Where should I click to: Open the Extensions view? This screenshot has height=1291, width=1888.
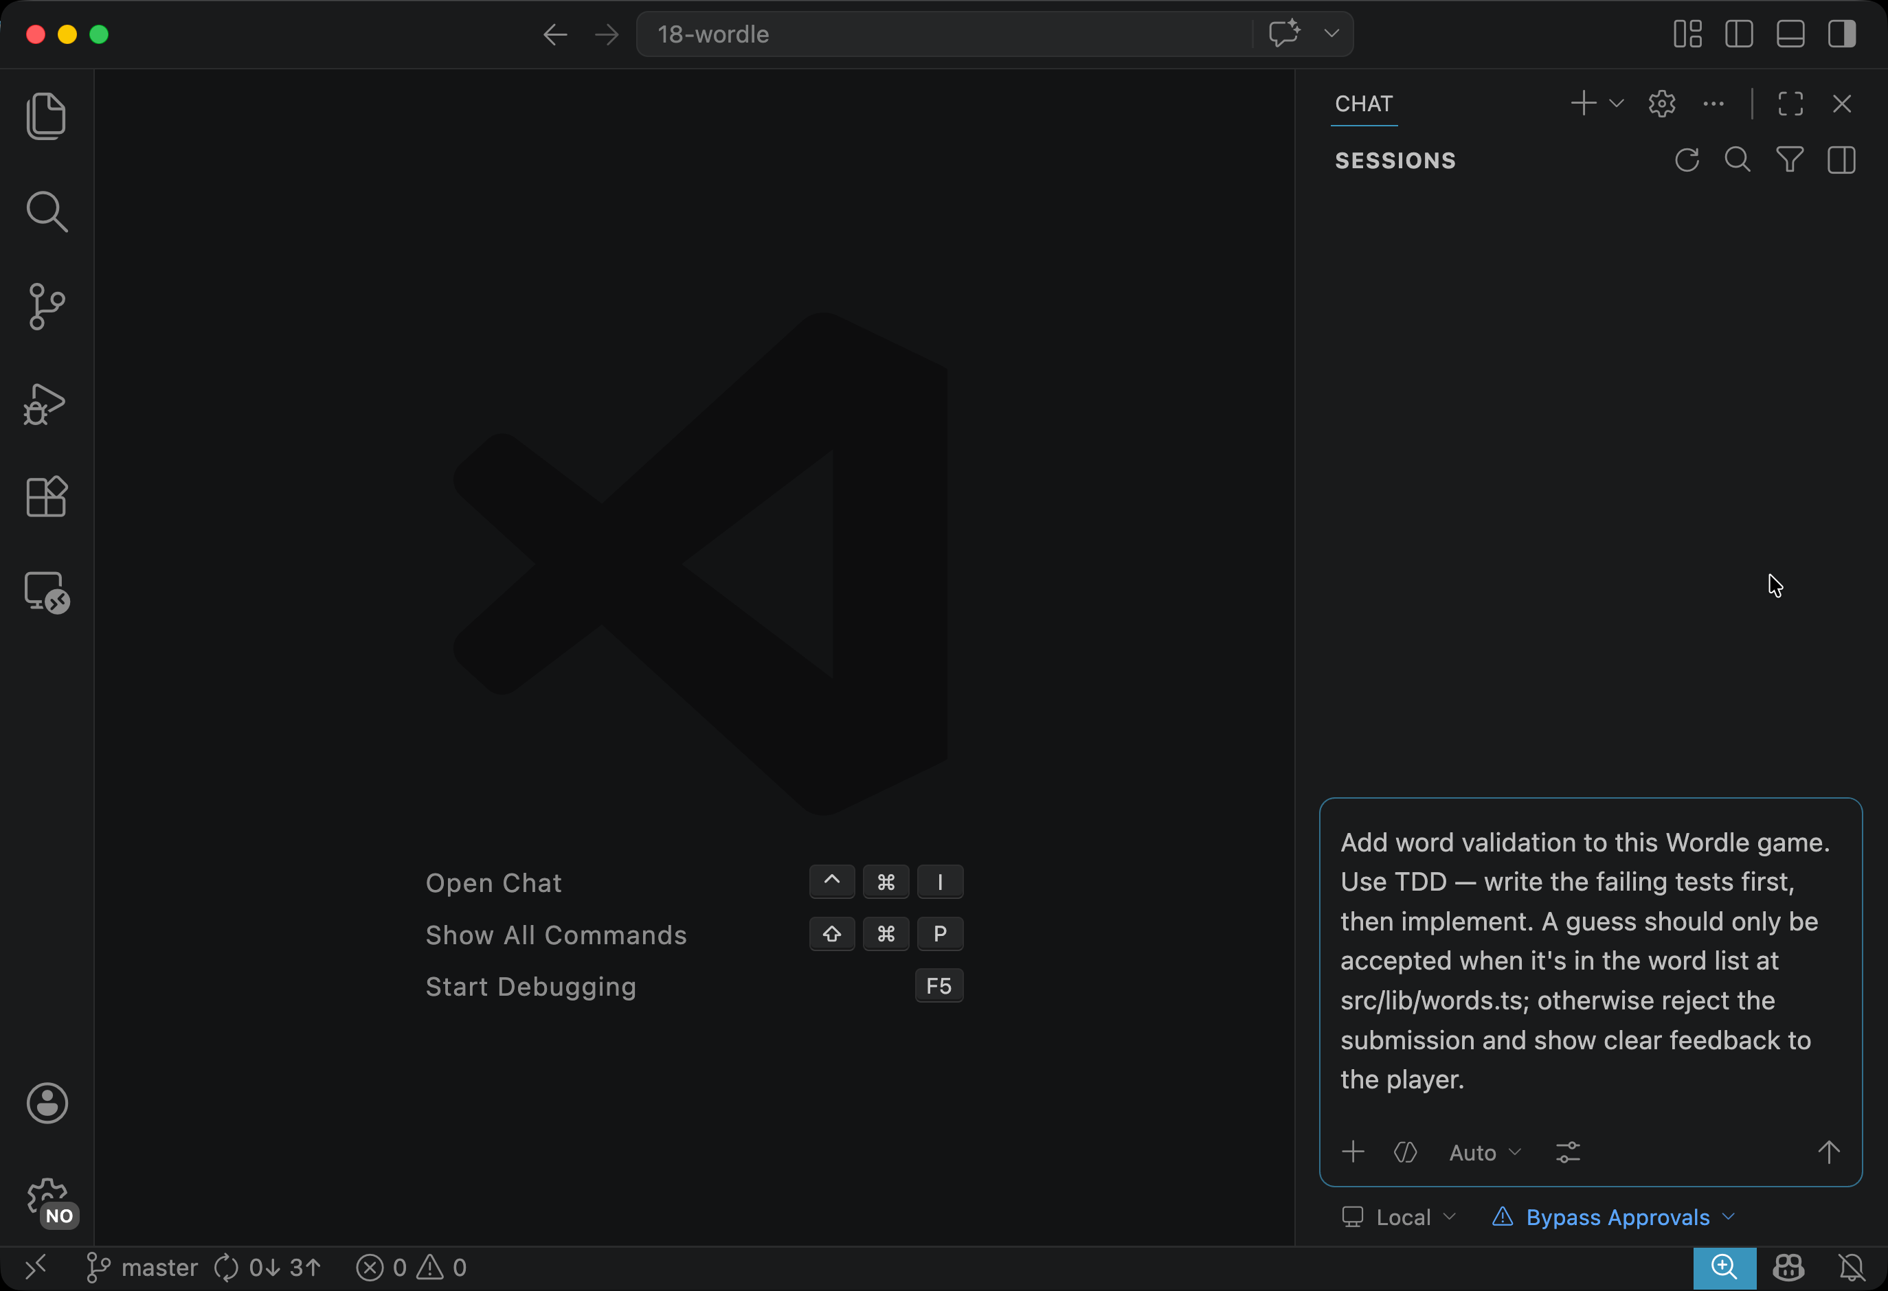click(46, 496)
